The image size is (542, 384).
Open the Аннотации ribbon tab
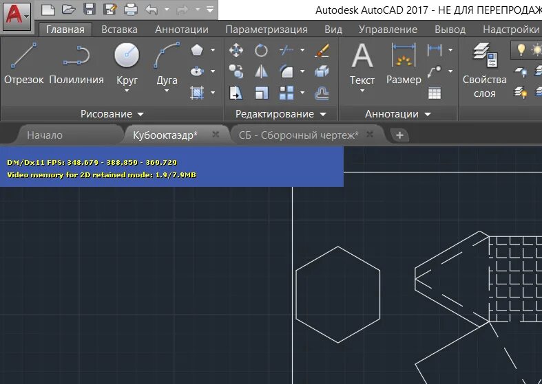pyautogui.click(x=182, y=30)
